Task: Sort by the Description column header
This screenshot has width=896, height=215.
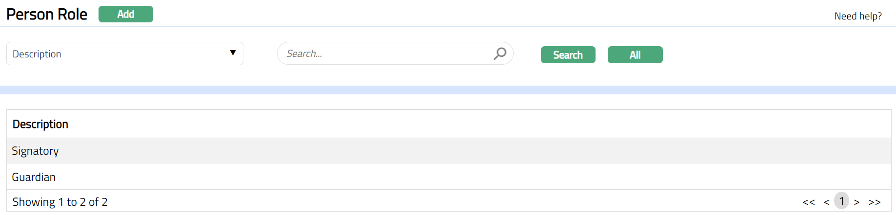Action: pos(40,124)
